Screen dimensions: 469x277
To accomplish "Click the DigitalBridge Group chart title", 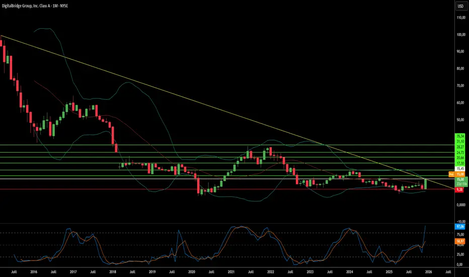I will point(35,6).
